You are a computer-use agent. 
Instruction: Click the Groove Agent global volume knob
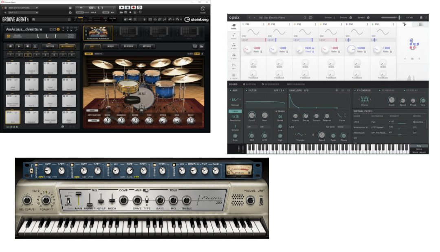click(x=202, y=9)
